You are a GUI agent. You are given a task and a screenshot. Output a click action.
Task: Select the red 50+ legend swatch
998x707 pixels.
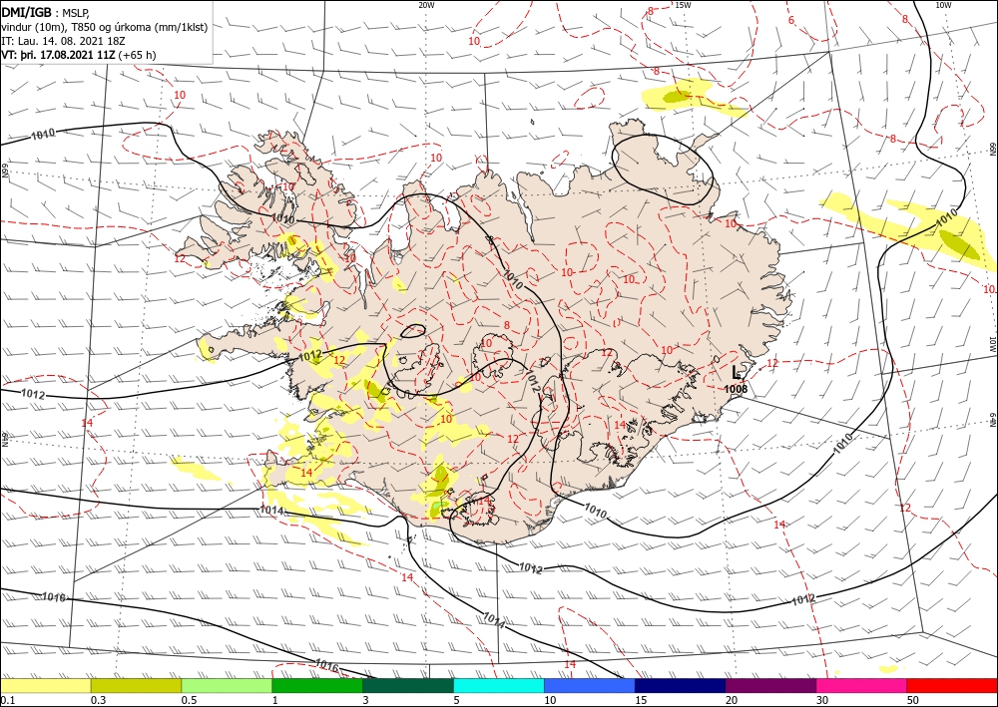click(x=952, y=685)
